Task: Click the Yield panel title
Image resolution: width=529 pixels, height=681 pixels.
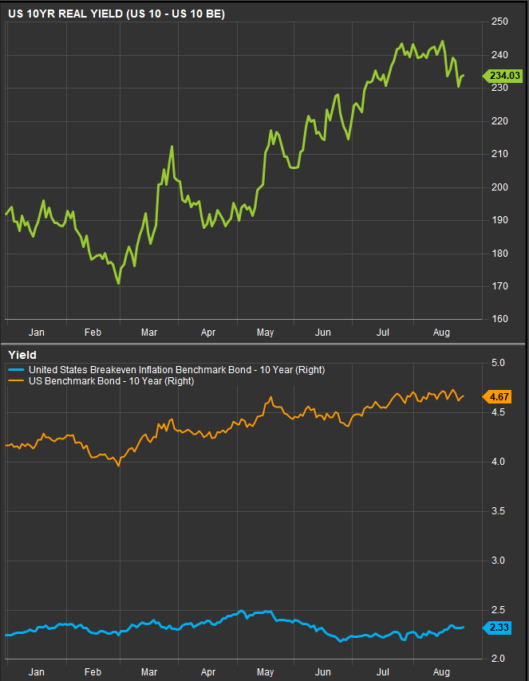Action: (22, 355)
